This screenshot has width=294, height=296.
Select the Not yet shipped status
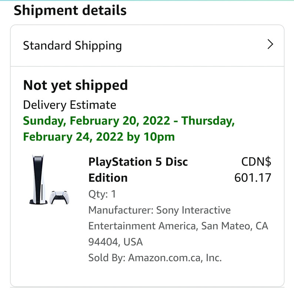pyautogui.click(x=75, y=85)
